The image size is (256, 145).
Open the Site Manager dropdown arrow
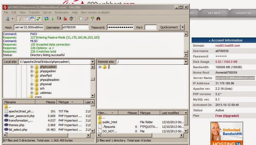tap(12, 19)
